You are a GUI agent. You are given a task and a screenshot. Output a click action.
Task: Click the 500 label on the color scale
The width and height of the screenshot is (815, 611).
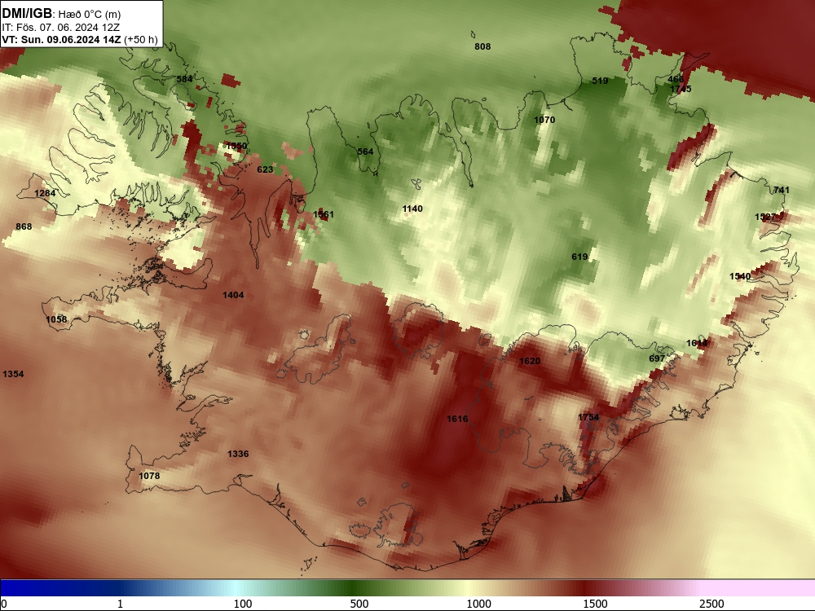pyautogui.click(x=359, y=604)
